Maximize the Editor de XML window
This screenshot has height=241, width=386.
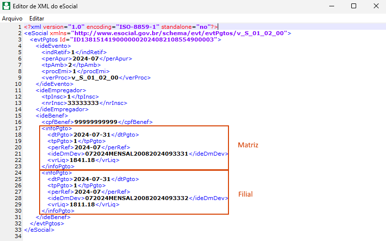[x=354, y=6]
